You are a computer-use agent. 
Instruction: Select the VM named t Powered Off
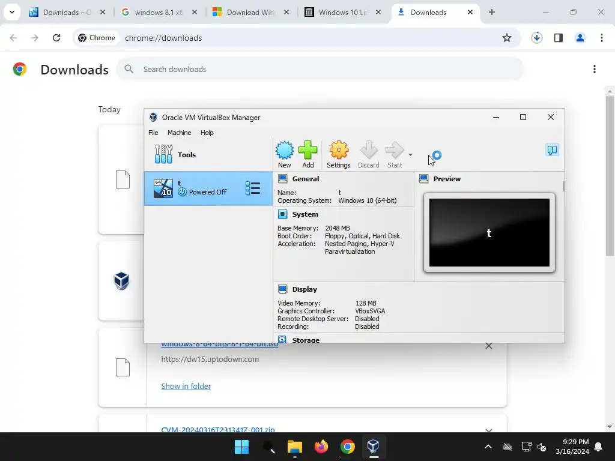click(x=208, y=188)
